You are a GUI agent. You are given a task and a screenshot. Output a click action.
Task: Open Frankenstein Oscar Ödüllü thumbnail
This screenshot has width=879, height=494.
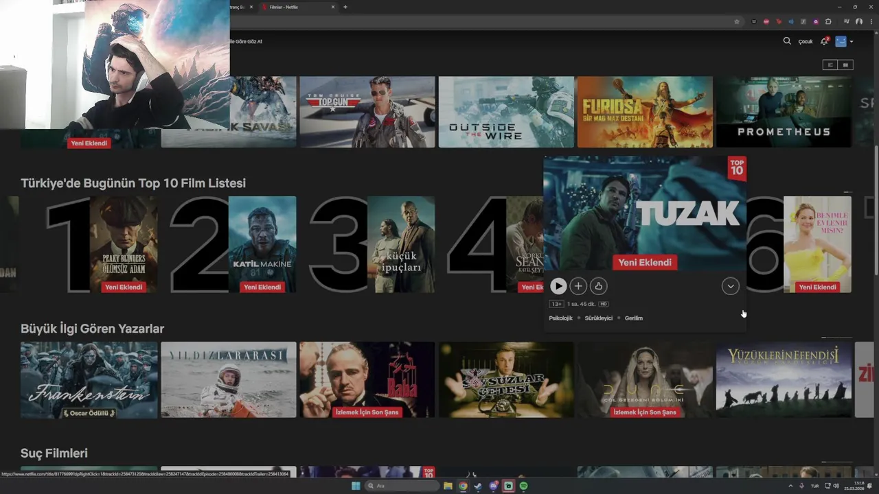pyautogui.click(x=89, y=379)
